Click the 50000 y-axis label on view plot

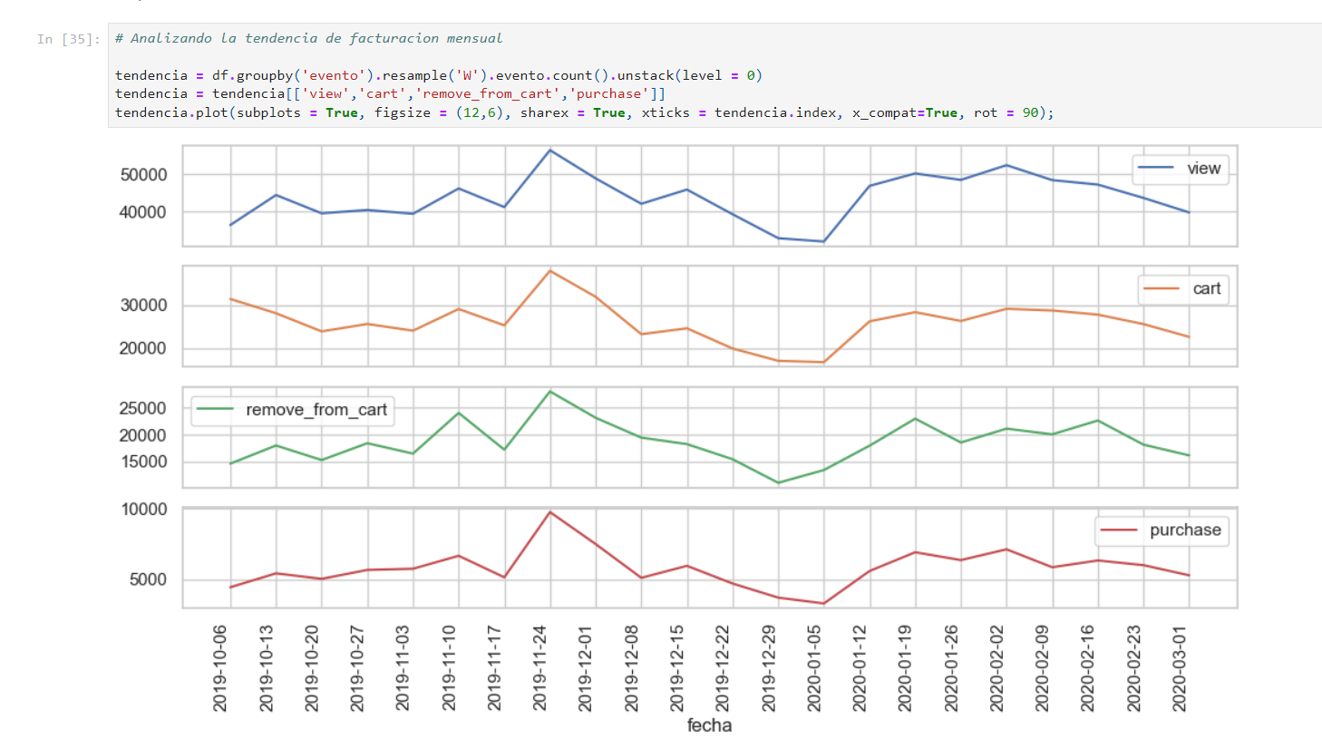pyautogui.click(x=143, y=175)
